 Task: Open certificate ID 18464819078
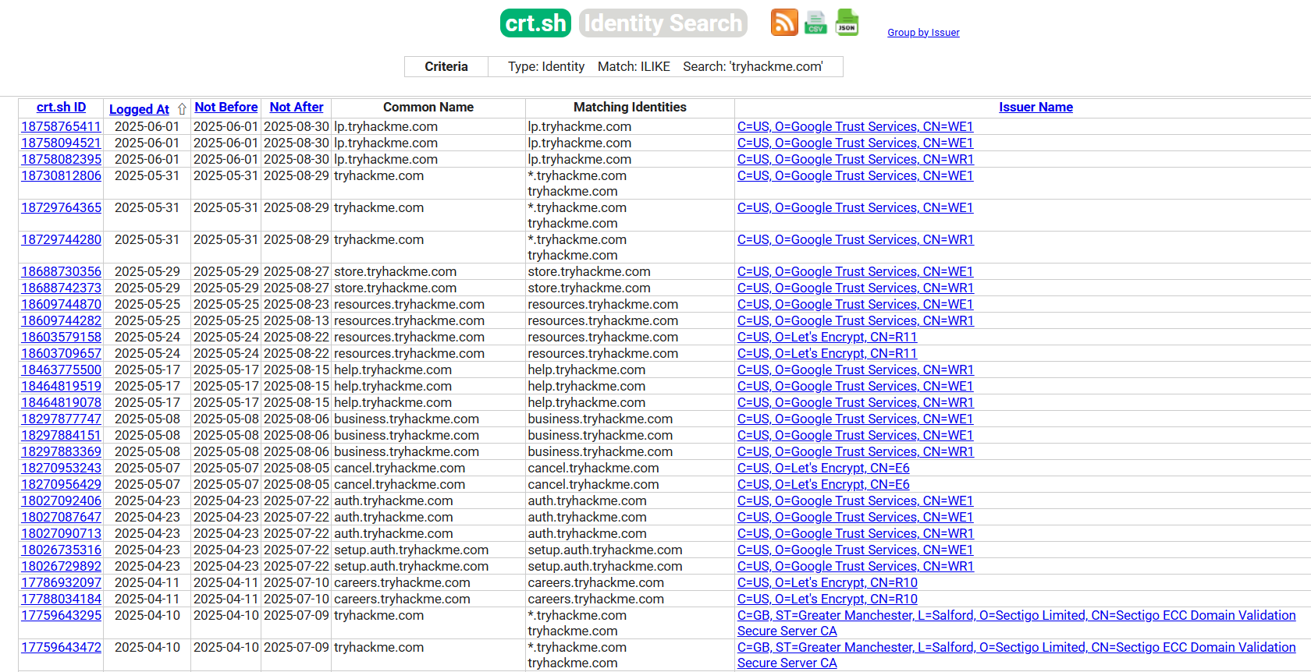[61, 402]
